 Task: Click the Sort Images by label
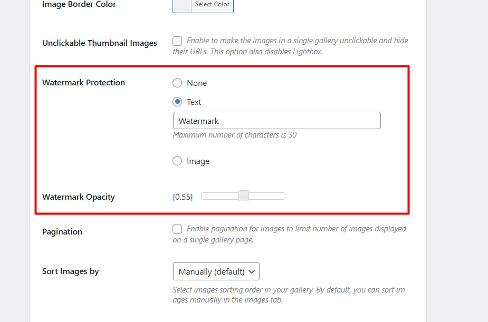click(x=70, y=271)
